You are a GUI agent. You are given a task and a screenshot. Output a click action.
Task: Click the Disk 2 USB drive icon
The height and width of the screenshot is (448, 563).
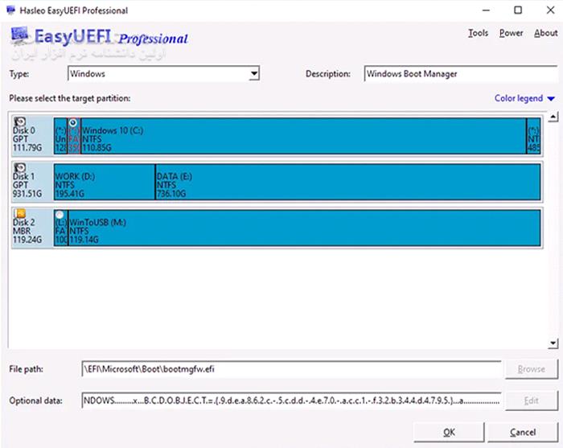tap(20, 213)
